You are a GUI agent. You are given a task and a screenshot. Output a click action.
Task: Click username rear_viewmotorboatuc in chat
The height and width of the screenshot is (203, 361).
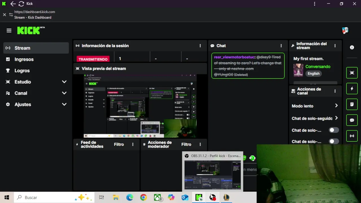click(234, 57)
